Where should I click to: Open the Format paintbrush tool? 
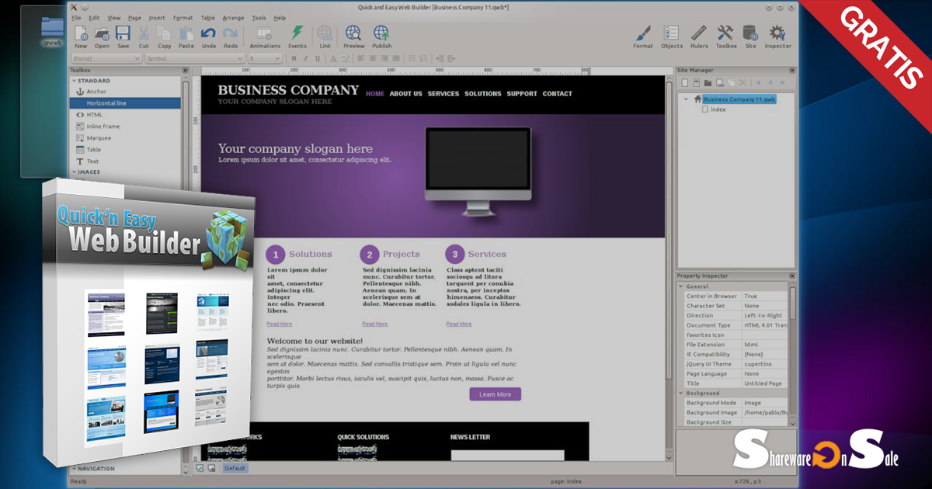(642, 35)
